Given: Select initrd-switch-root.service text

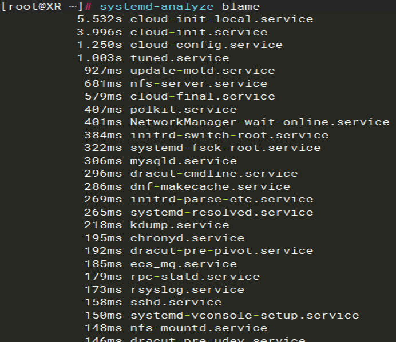Looking at the screenshot, I should click(x=229, y=136).
